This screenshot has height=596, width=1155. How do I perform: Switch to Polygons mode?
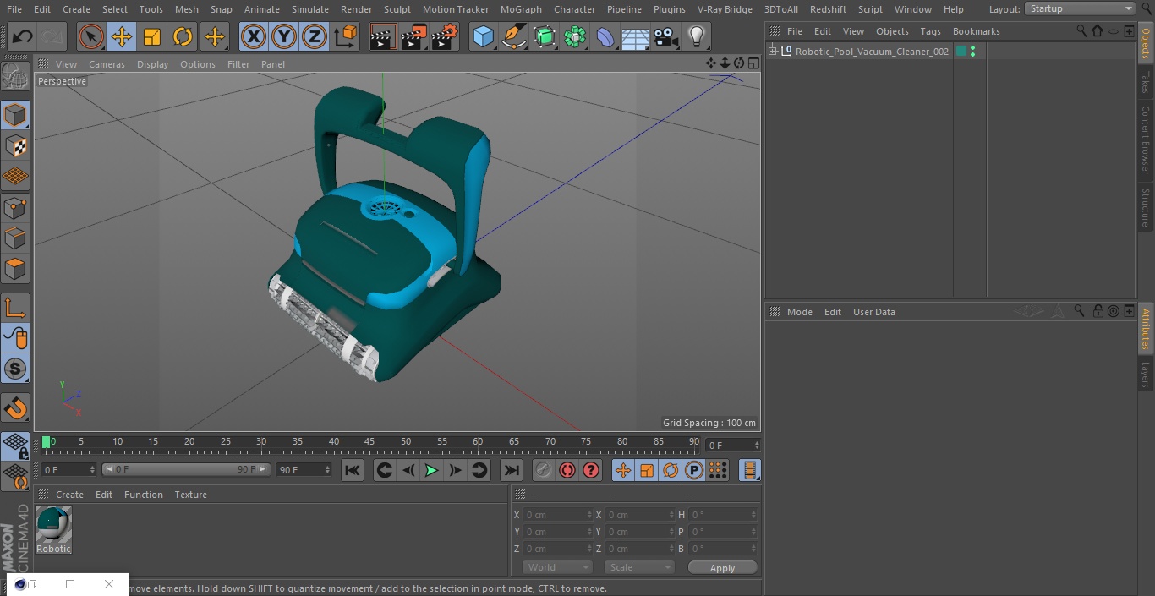(15, 269)
